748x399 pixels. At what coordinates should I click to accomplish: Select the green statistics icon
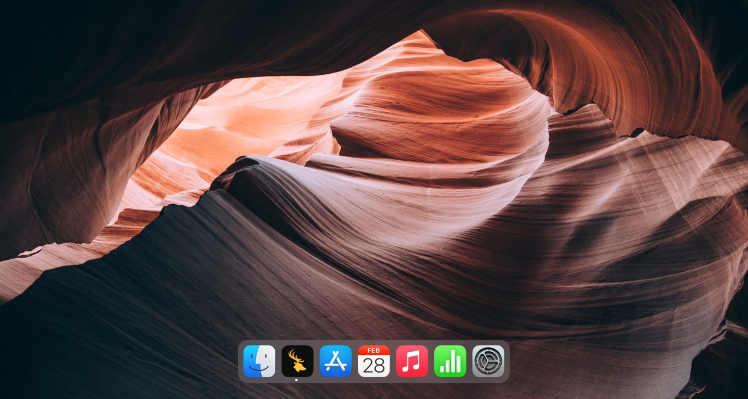coord(450,361)
